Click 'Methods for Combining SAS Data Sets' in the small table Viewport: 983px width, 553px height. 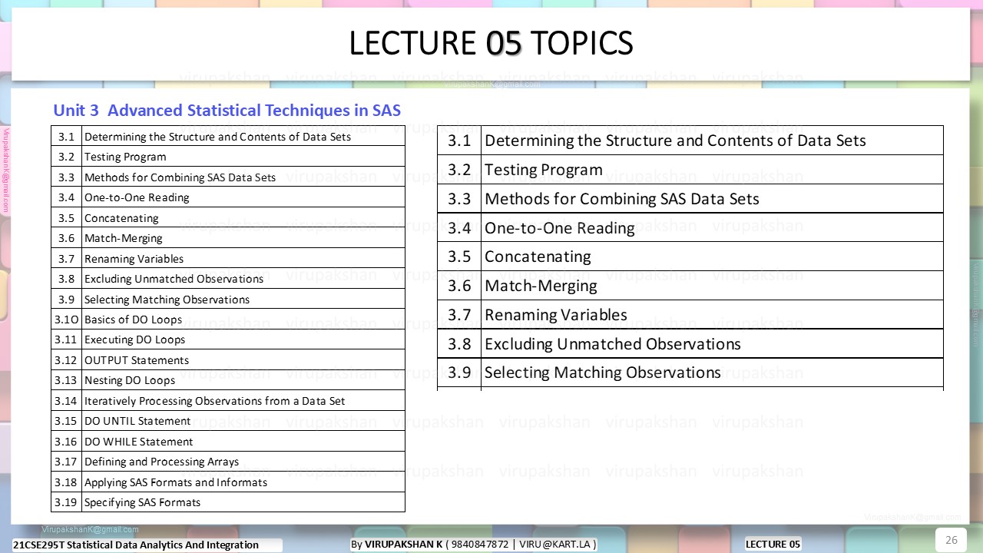[180, 177]
